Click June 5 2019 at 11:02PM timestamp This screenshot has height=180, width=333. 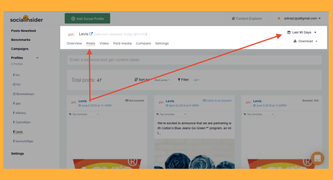pos(270,105)
